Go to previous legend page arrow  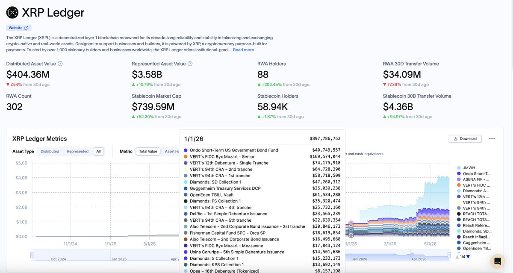pos(457,257)
